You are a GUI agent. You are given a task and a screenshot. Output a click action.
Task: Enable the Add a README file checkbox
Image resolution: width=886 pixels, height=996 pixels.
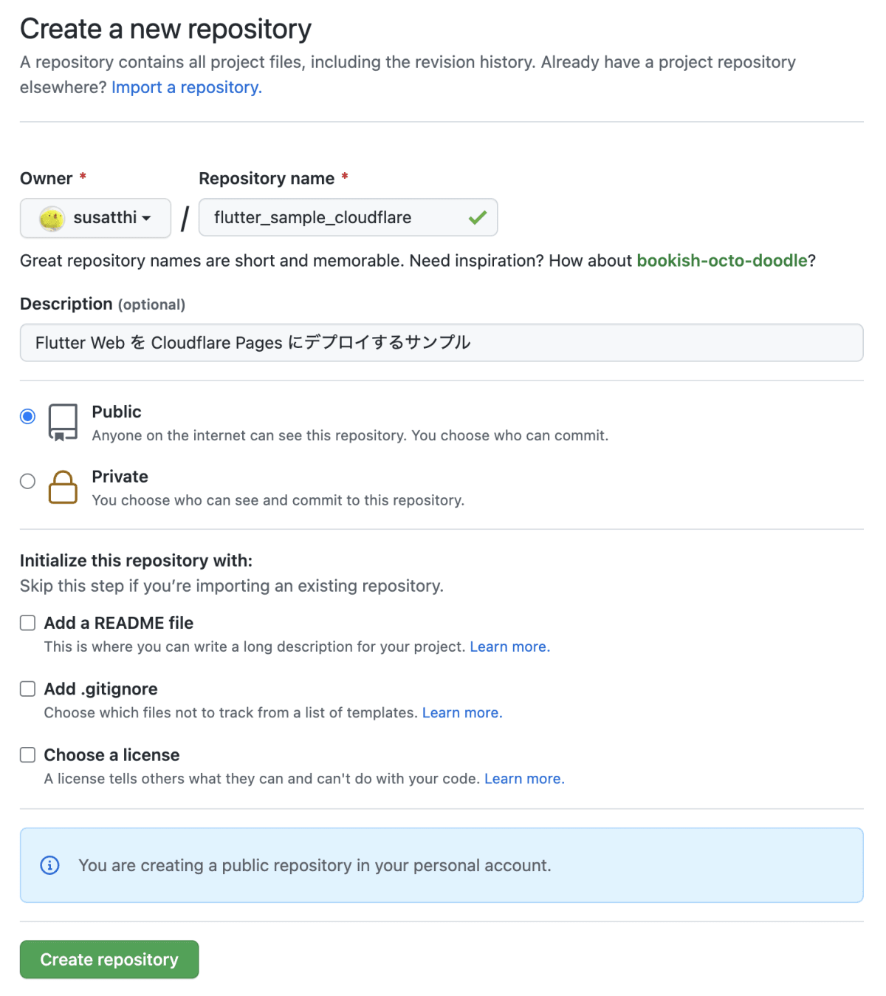(27, 622)
